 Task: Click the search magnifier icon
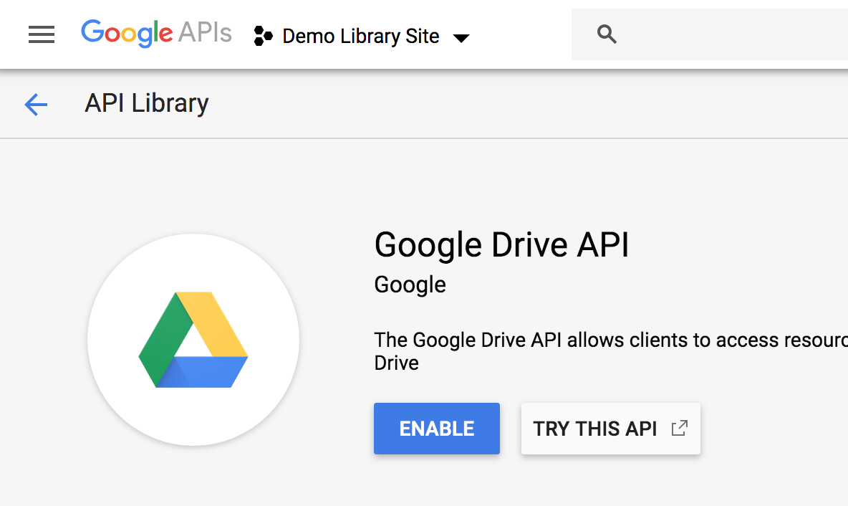(607, 34)
